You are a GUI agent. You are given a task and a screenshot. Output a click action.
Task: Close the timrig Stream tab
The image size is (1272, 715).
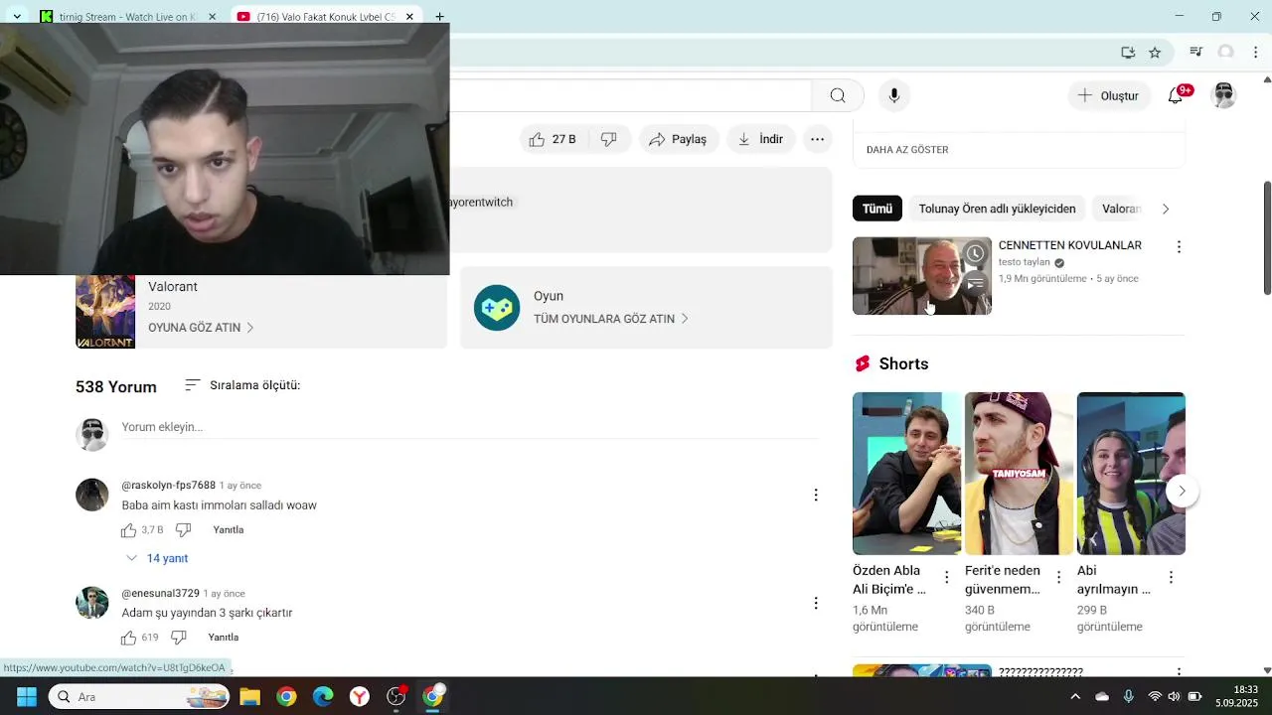[x=212, y=17]
